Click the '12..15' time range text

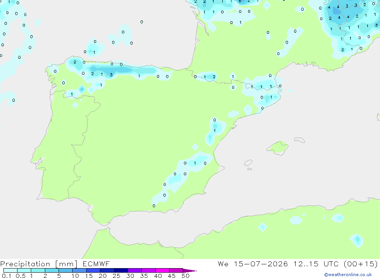click(x=306, y=264)
